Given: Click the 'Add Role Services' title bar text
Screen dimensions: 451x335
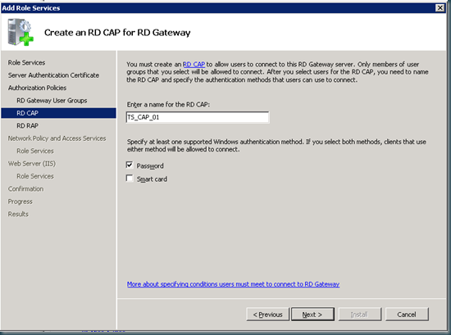Looking at the screenshot, I should tap(31, 8).
